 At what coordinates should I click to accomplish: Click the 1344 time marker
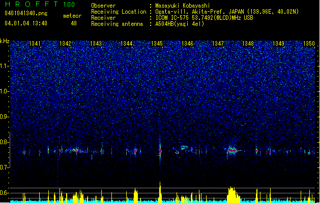pos(126,44)
